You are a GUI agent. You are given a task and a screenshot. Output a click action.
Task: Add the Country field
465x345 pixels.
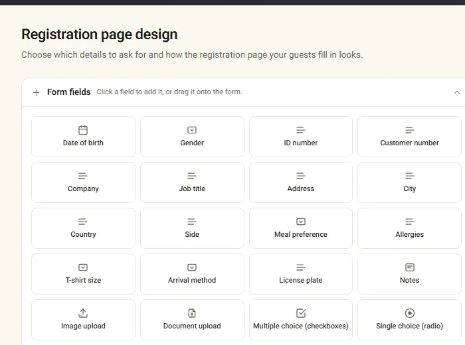[83, 228]
